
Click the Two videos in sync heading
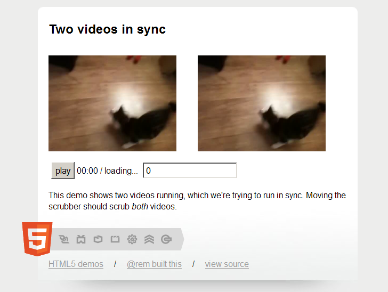pos(108,29)
